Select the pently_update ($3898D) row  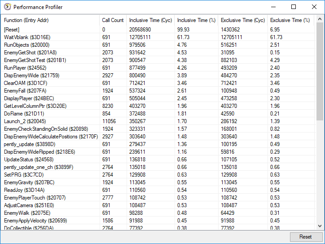coord(158,144)
